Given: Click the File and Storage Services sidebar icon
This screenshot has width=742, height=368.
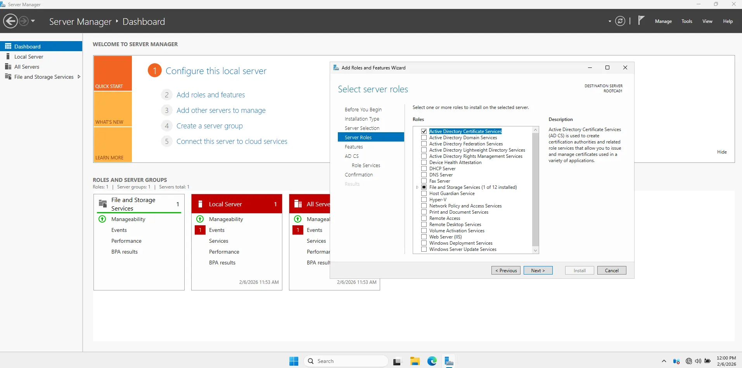Looking at the screenshot, I should 8,77.
